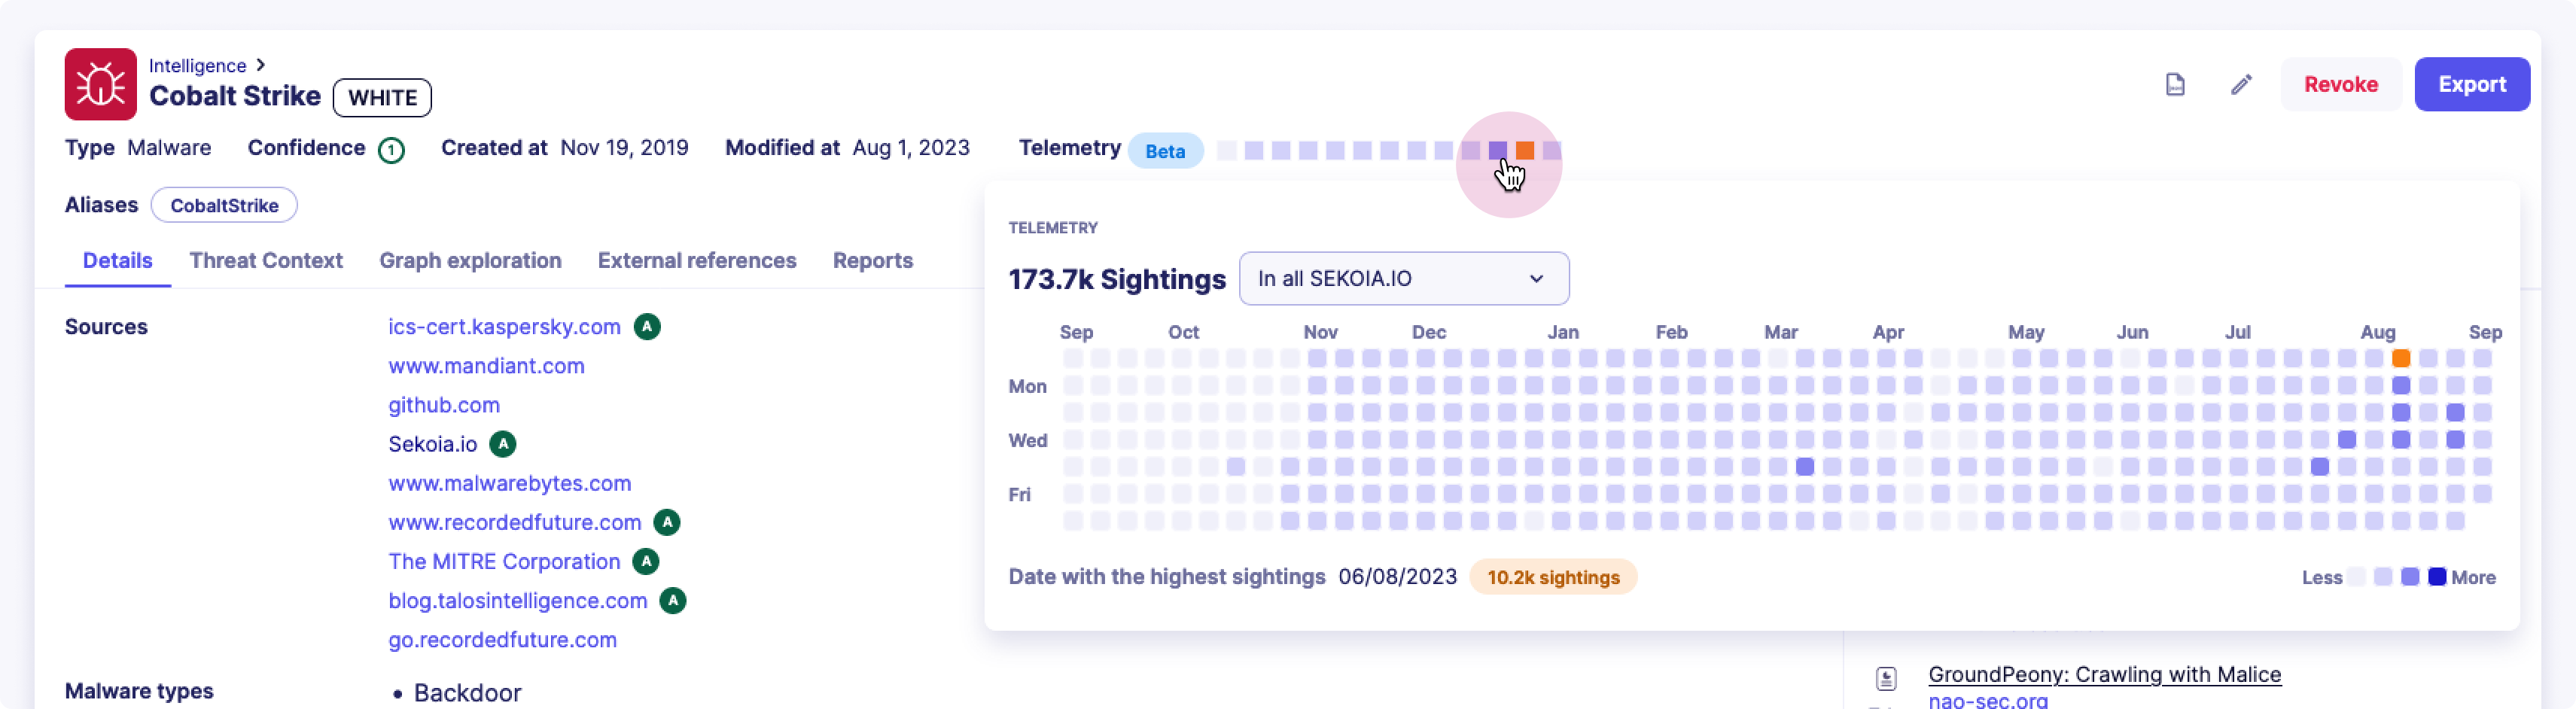Click the darkest square in the More legend
The image size is (2576, 709).
(x=2438, y=577)
